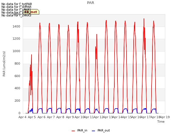Click the Apr 19 x-axis tick label

(x=165, y=117)
